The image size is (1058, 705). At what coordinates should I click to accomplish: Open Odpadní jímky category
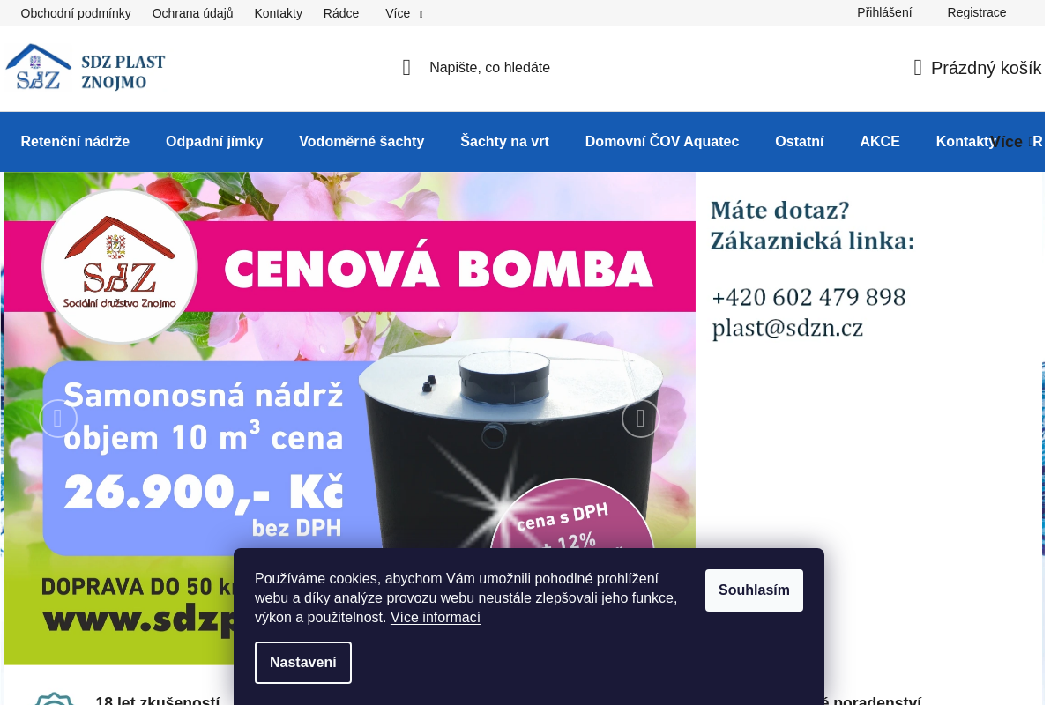[x=214, y=142]
